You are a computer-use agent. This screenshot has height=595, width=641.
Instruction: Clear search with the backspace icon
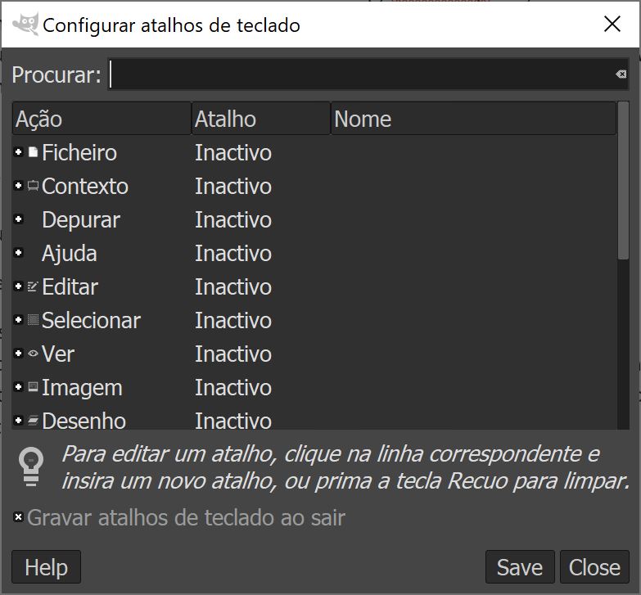pos(621,74)
